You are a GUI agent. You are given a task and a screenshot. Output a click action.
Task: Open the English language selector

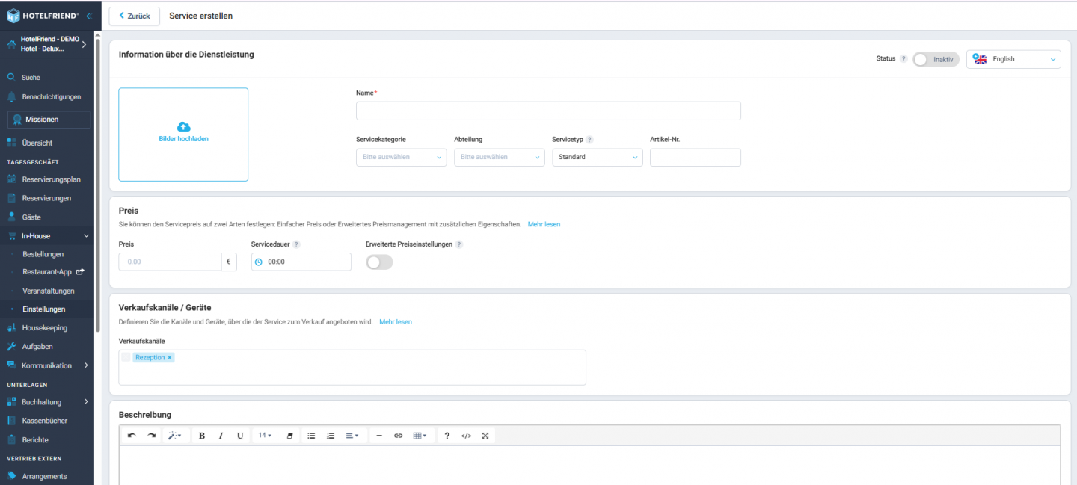pyautogui.click(x=1013, y=59)
